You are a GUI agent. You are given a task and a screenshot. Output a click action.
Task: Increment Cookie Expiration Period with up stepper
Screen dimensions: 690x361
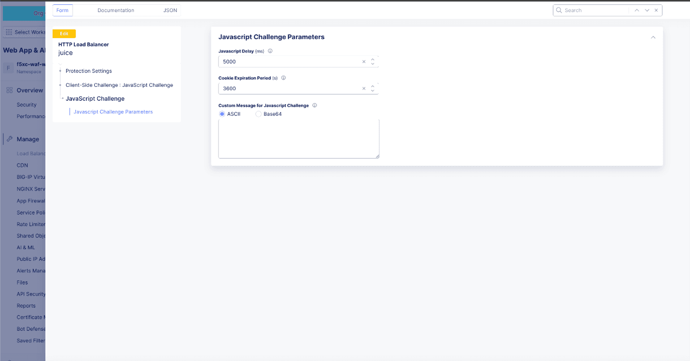[372, 86]
